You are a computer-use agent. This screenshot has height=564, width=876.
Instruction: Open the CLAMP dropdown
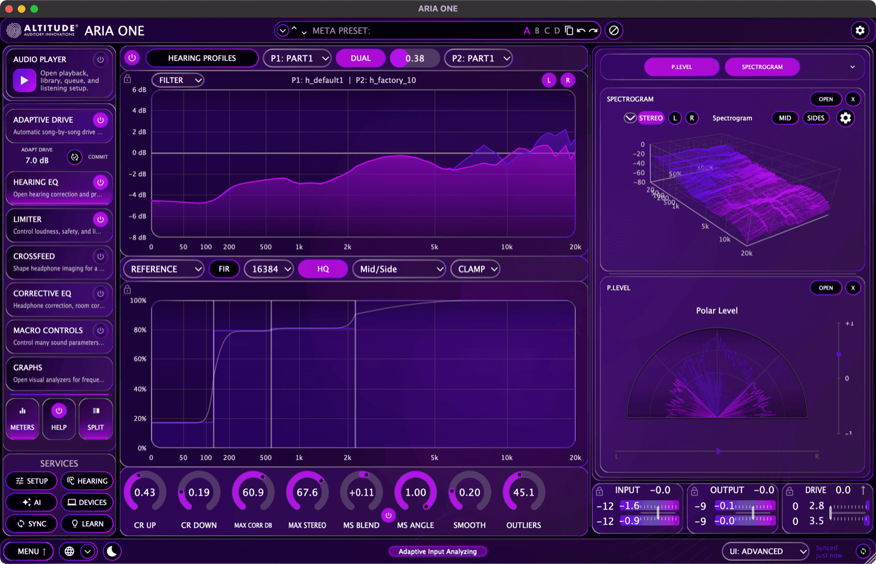pos(475,269)
